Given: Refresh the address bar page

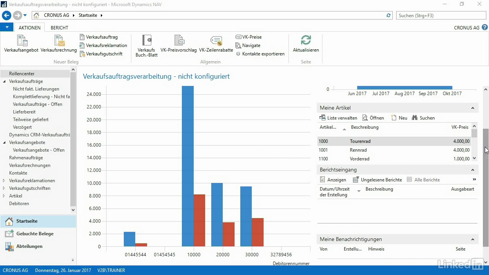Looking at the screenshot, I should tap(389, 15).
